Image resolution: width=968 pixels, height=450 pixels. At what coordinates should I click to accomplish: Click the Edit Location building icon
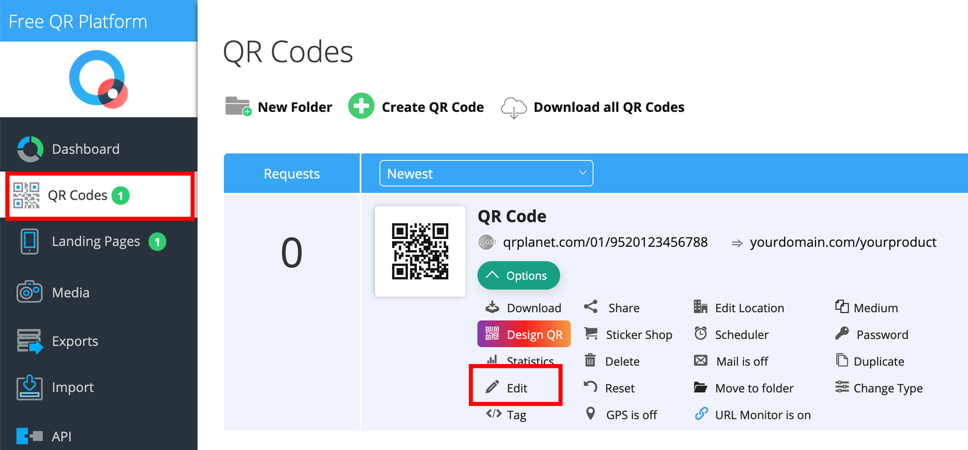coord(701,307)
